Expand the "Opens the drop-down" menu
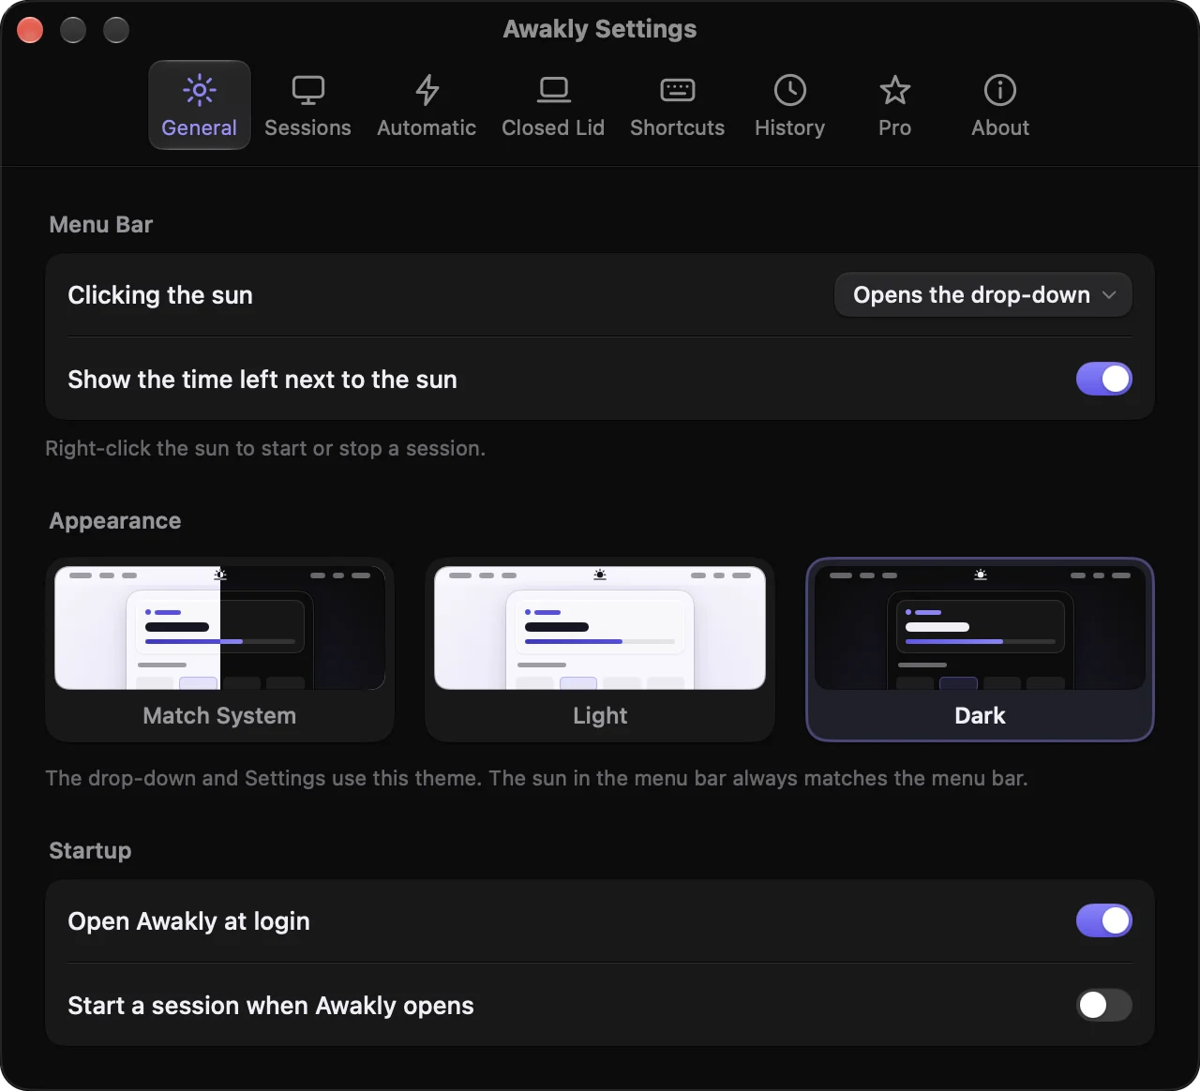The width and height of the screenshot is (1200, 1091). (x=983, y=295)
